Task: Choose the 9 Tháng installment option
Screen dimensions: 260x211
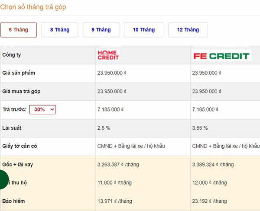Action: [101, 30]
